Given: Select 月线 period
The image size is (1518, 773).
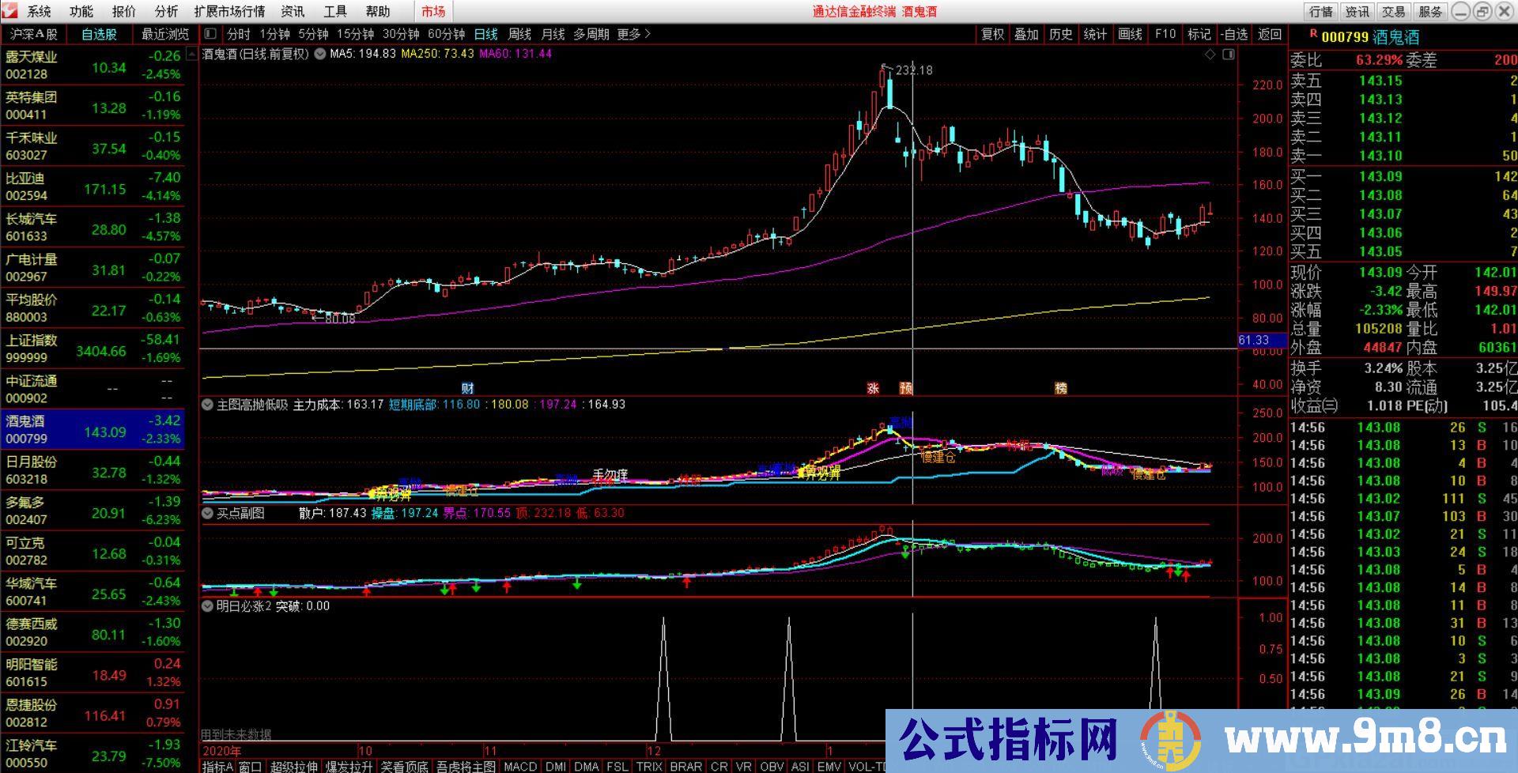Looking at the screenshot, I should [553, 34].
